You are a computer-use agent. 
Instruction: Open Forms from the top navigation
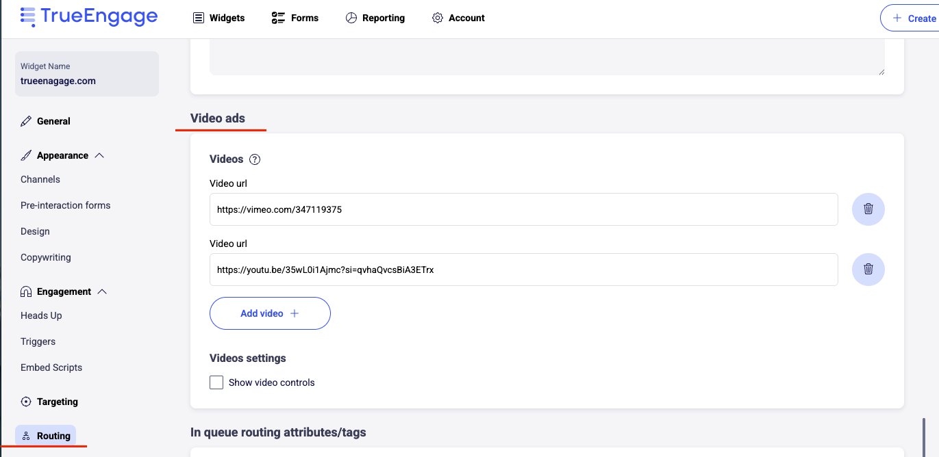[295, 18]
